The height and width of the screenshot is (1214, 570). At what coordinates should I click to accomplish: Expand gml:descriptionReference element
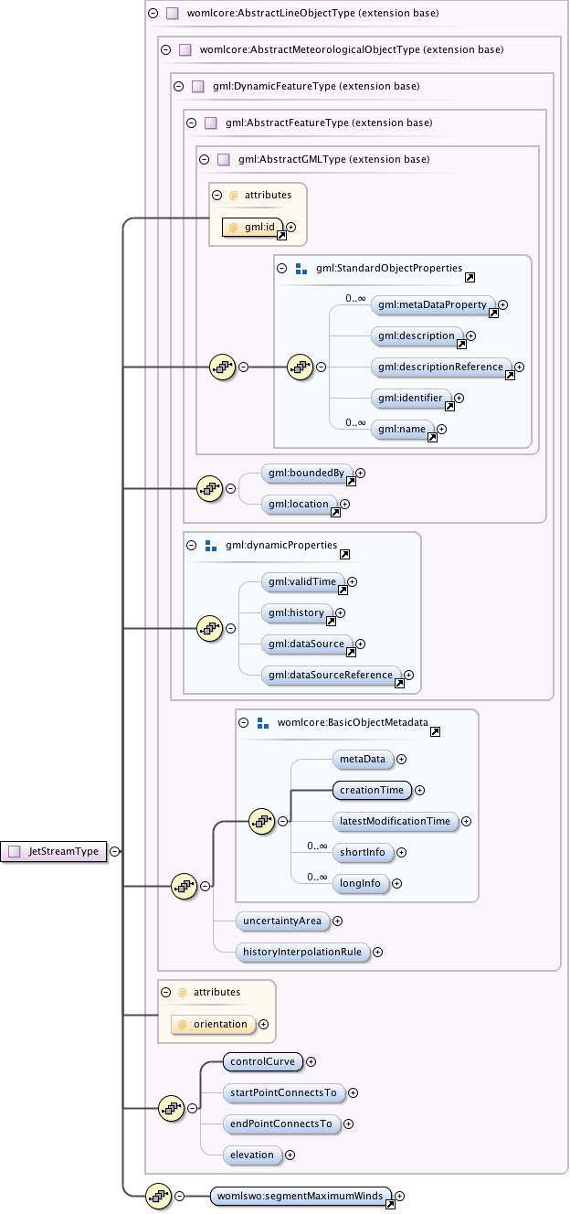(520, 367)
